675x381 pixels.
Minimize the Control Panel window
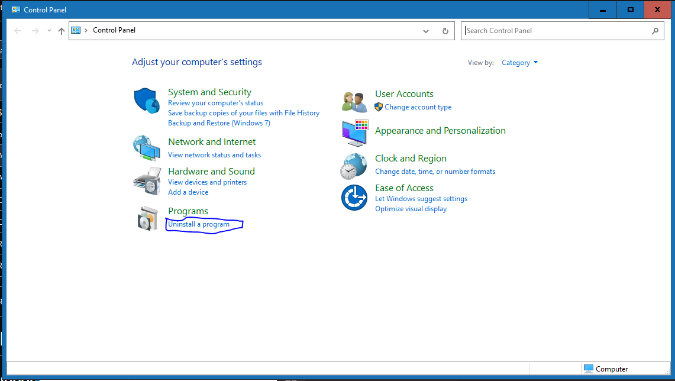(x=603, y=9)
